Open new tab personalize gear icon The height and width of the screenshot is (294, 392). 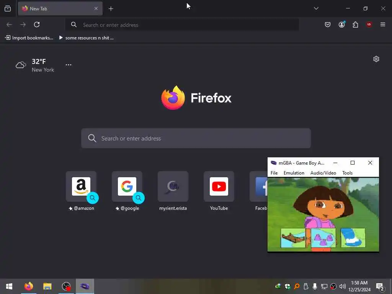376,59
